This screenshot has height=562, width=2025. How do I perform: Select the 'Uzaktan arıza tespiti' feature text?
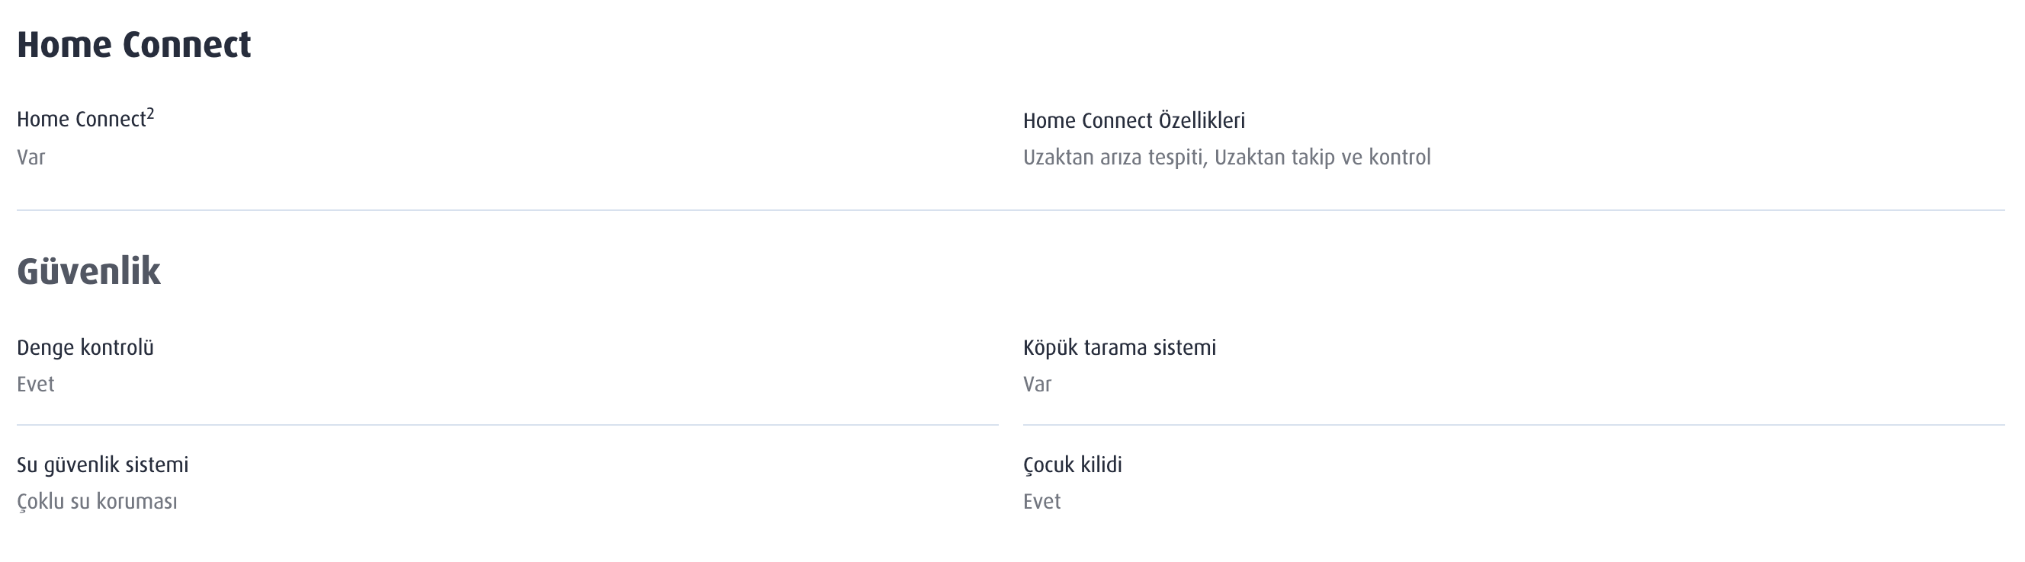click(x=1114, y=158)
